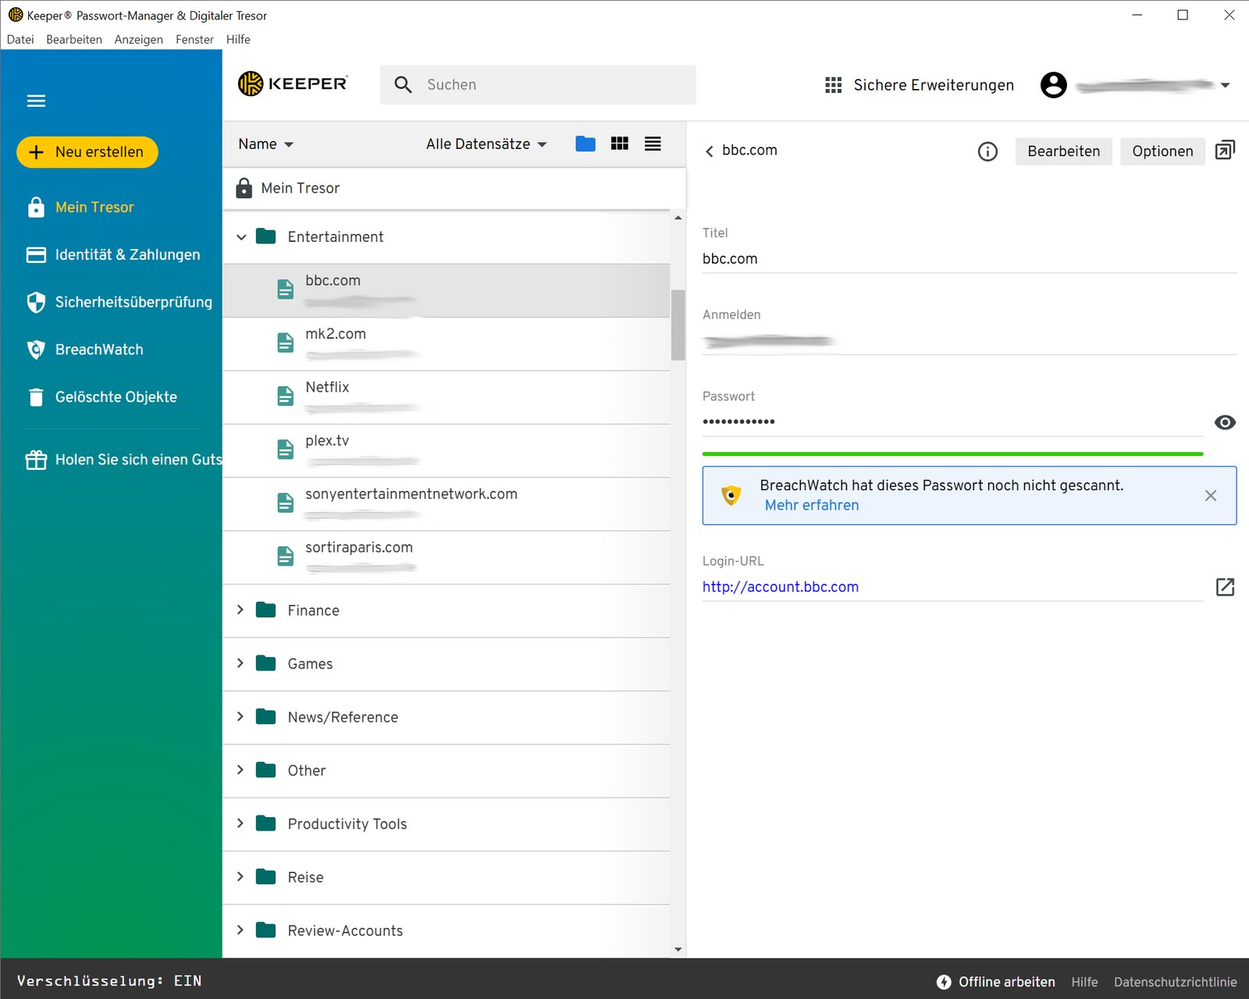Open Sicherheitsüberprüfung via the shield icon
1249x999 pixels.
(x=133, y=302)
